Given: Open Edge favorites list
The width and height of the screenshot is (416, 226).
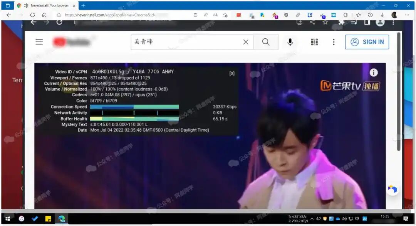Looking at the screenshot, I should click(x=359, y=15).
